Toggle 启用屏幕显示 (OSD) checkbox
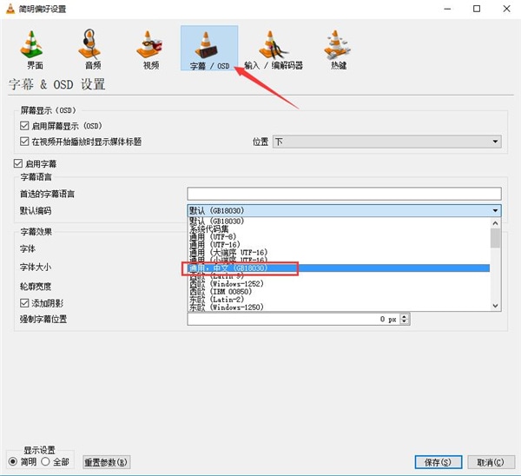The width and height of the screenshot is (521, 476). 24,126
